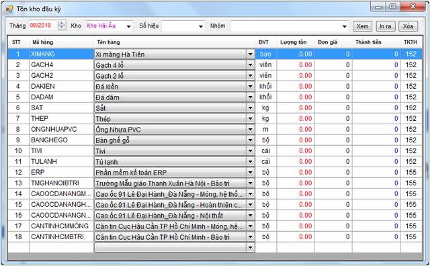Open the Số hiệu dropdown
This screenshot has height=266, width=430.
click(201, 26)
